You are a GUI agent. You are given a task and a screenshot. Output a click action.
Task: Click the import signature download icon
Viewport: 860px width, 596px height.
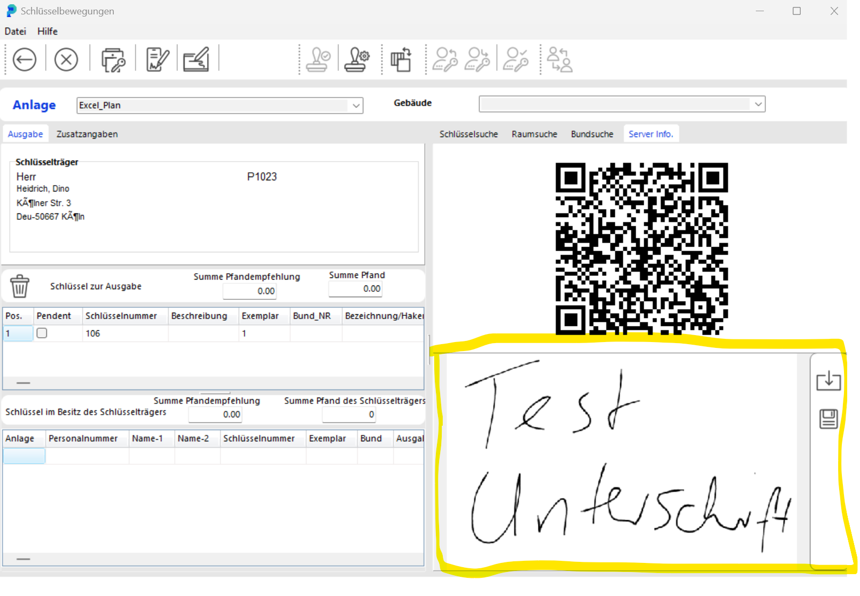pos(828,380)
